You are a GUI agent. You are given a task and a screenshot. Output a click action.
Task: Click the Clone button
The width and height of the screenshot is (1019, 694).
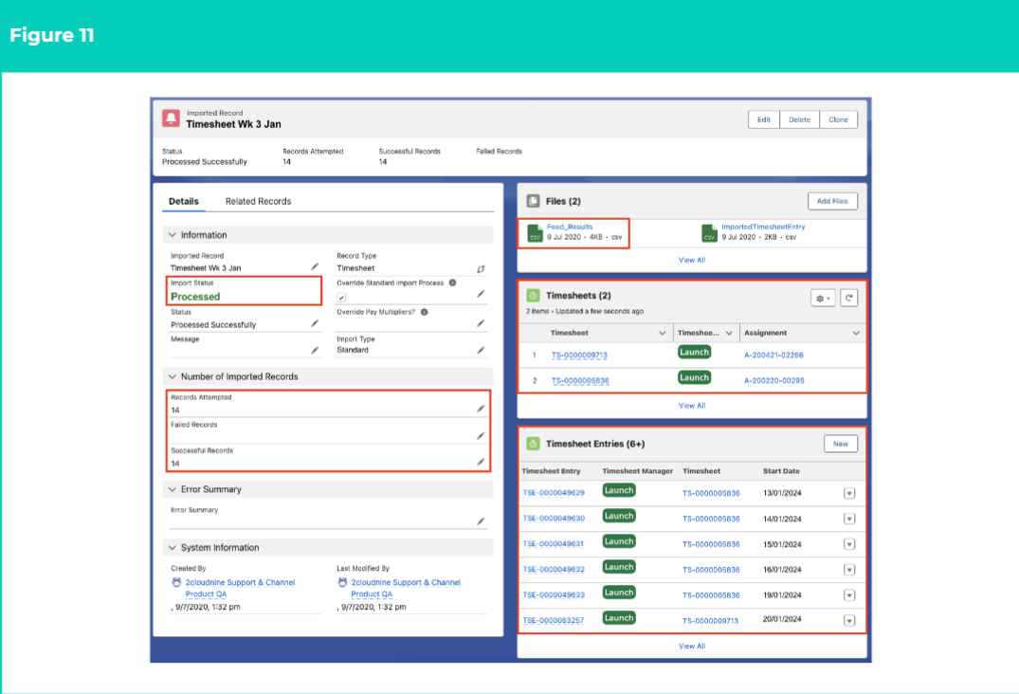pos(838,119)
